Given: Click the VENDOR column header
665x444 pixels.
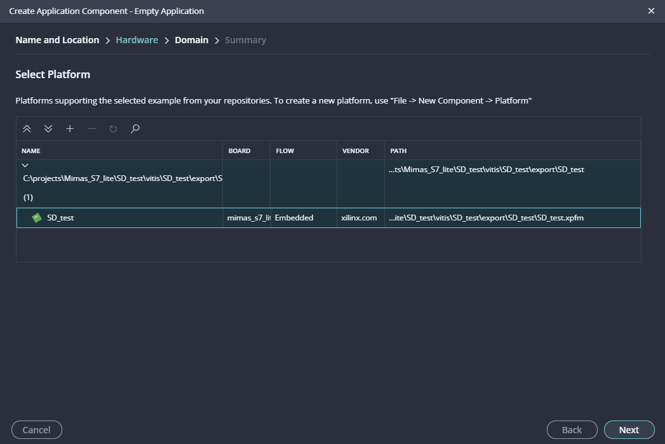Looking at the screenshot, I should point(356,151).
